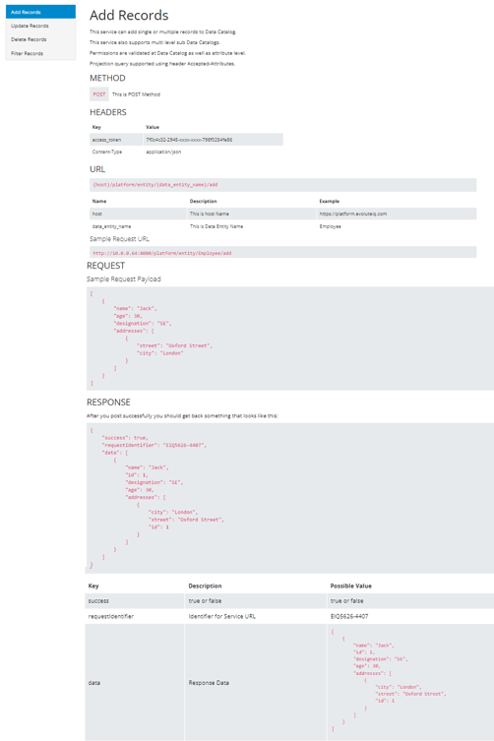Click the "requestIdentifier" line in response JSON
This screenshot has height=741, width=494.
point(154,445)
